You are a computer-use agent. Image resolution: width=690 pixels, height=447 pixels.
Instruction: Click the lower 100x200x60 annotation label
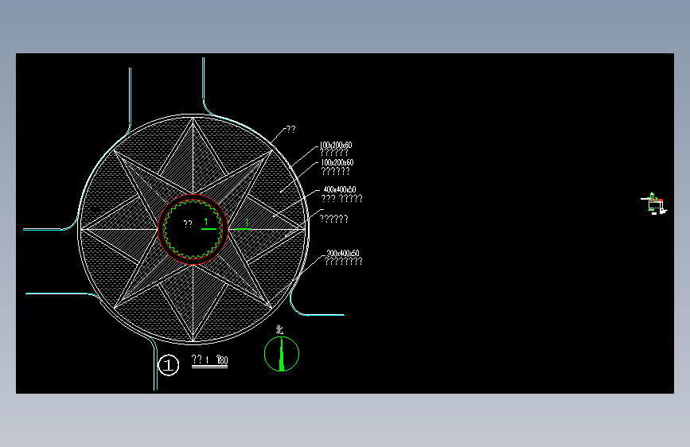pos(337,163)
